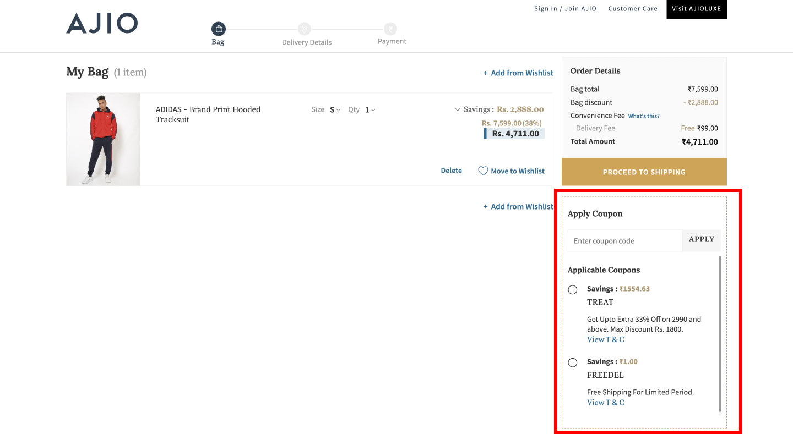The height and width of the screenshot is (434, 793).
Task: Click the Bag discount value - ₹2,888.00
Action: coord(701,102)
